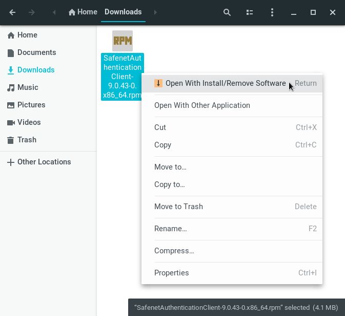This screenshot has width=345, height=316.
Task: Open Pictures in the sidebar
Action: (48, 105)
